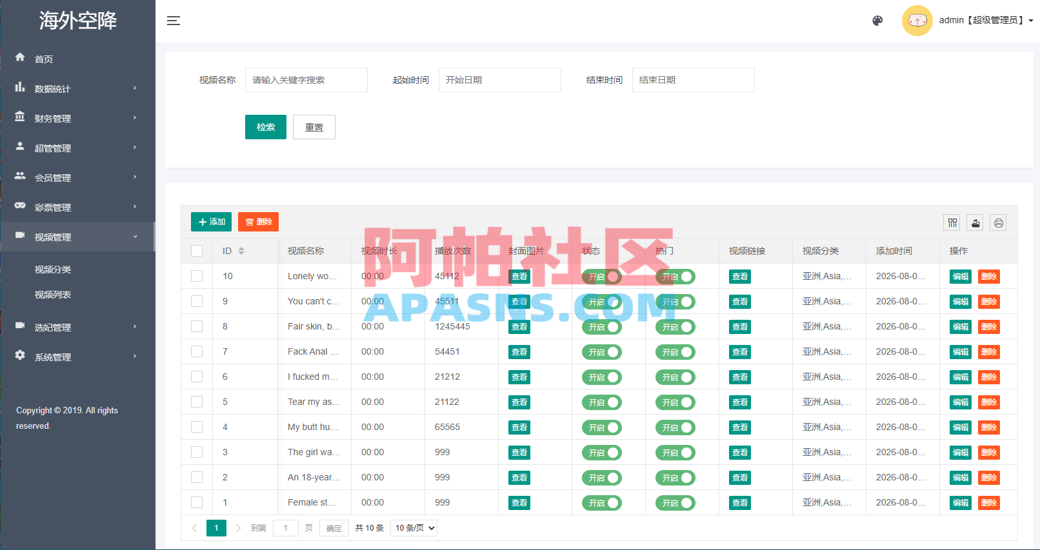
Task: Check the box for row ID 8
Action: click(x=197, y=326)
